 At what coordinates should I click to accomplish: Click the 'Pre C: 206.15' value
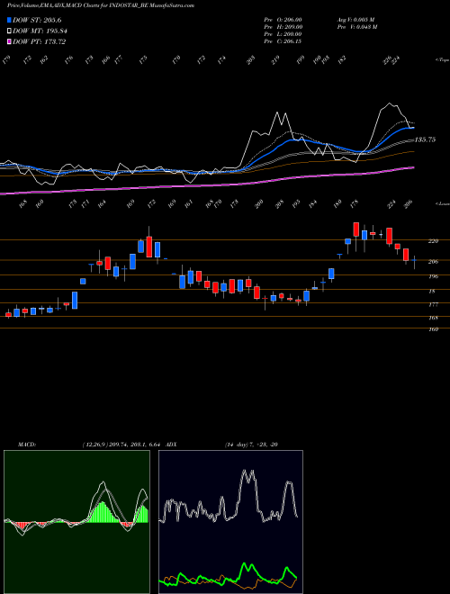(283, 41)
